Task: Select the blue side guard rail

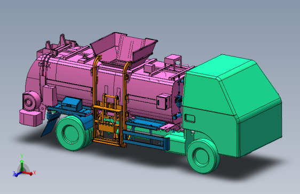Action: click(146, 140)
